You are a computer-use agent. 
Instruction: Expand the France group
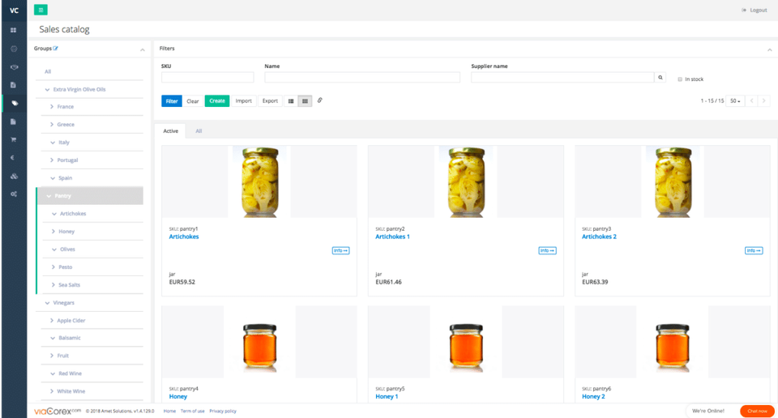tap(52, 107)
